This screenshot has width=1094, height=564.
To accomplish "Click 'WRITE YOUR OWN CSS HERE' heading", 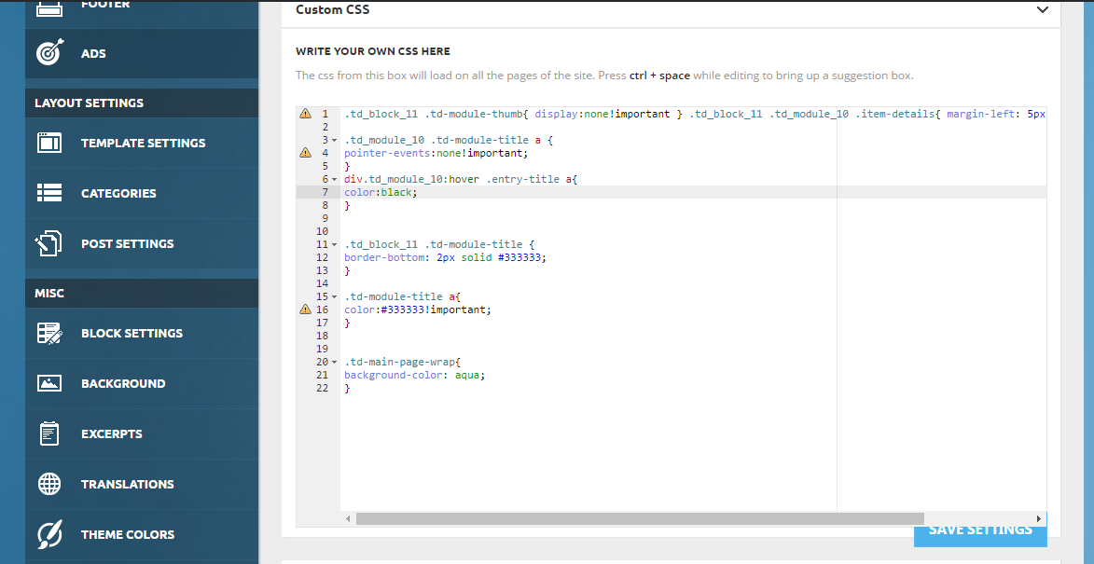I will pos(372,51).
